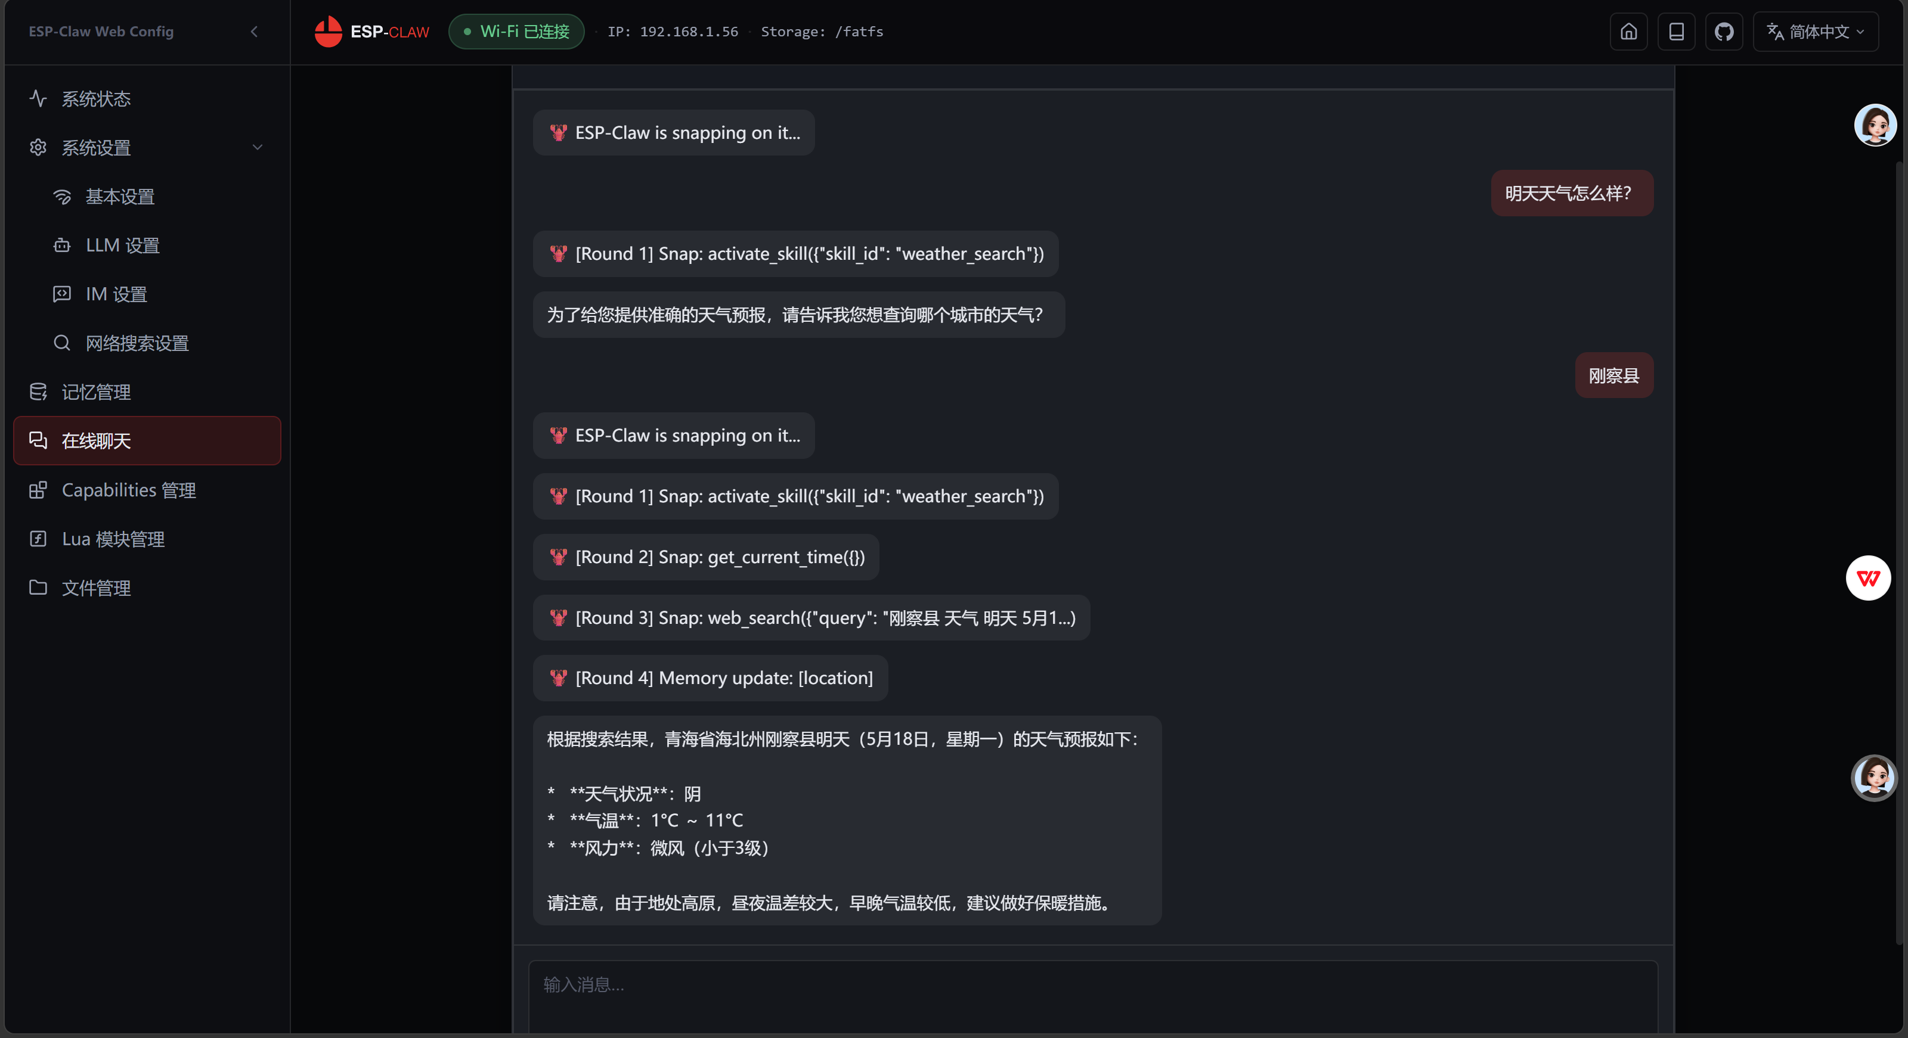Open 文件管理 page
1908x1038 pixels.
click(x=147, y=587)
